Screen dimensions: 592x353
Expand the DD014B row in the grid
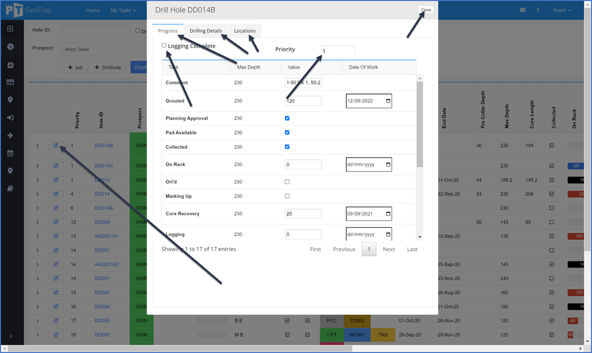38,145
